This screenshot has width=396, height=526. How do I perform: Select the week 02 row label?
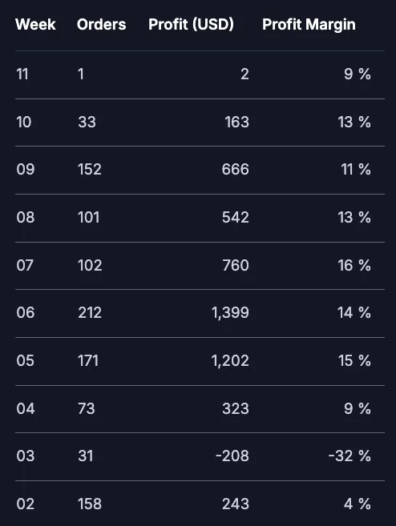coord(25,504)
